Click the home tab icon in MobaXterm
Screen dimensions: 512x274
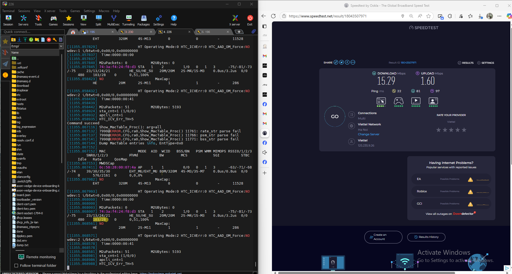[73, 32]
